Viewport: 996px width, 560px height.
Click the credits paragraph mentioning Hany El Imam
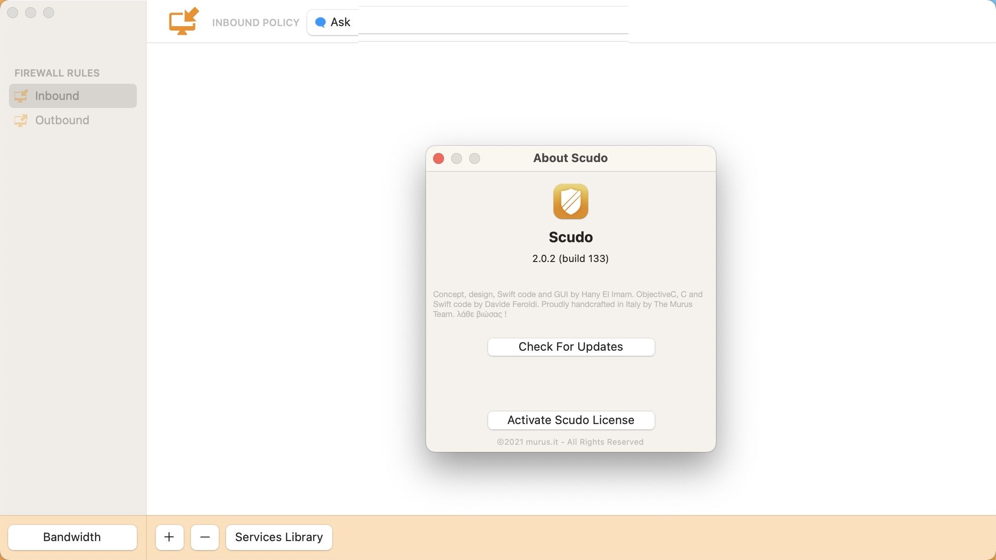coord(568,304)
